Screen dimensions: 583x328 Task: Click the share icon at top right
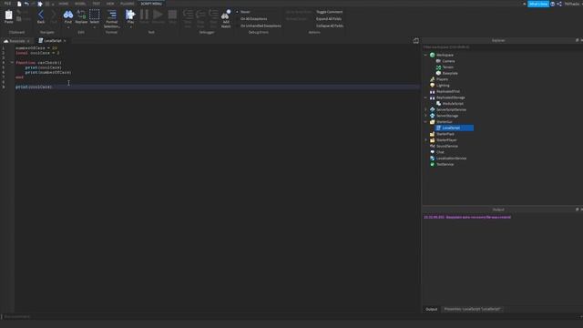click(x=559, y=4)
